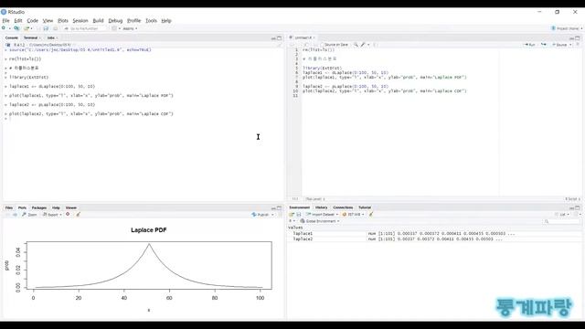
Task: Click the code tools wand icon
Action: point(363,45)
